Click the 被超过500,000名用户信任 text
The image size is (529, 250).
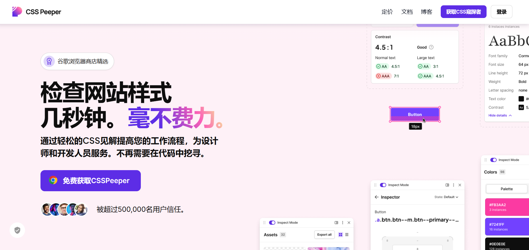click(x=141, y=210)
